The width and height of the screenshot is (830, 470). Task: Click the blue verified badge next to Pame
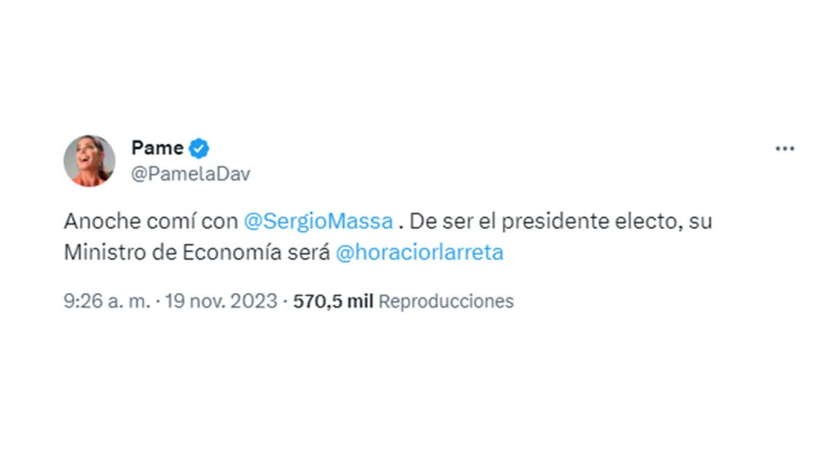(x=199, y=147)
